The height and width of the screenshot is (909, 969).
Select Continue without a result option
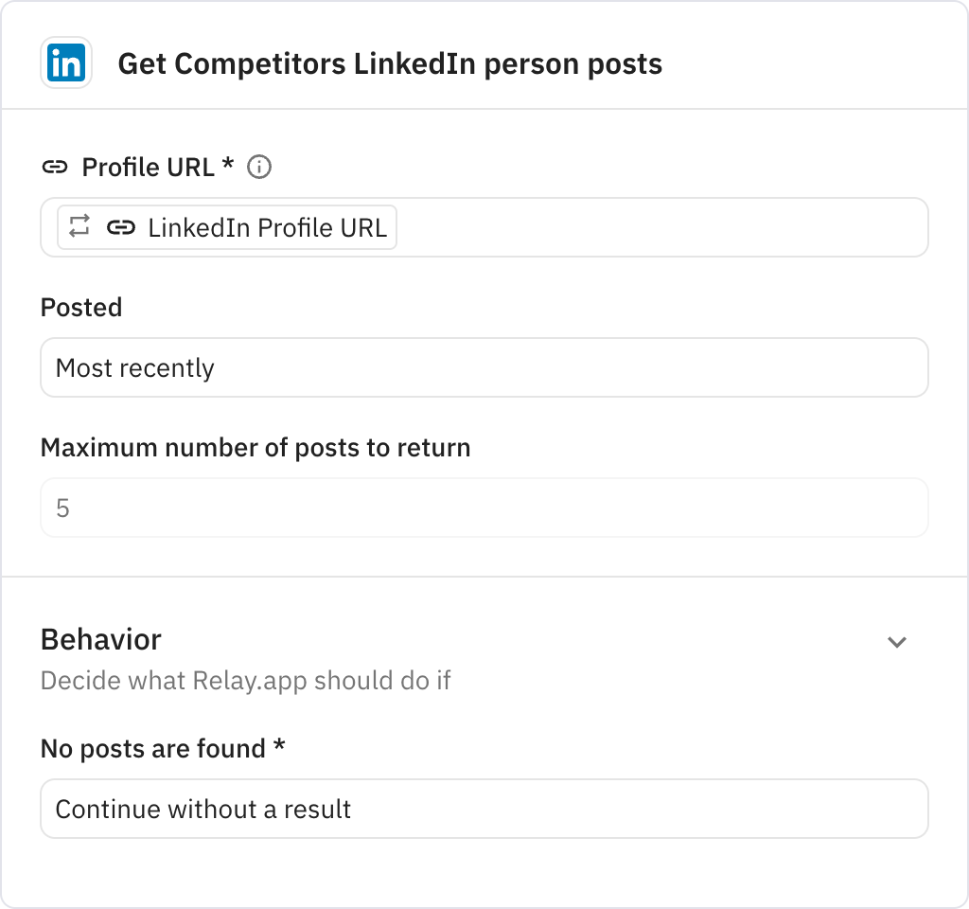203,809
